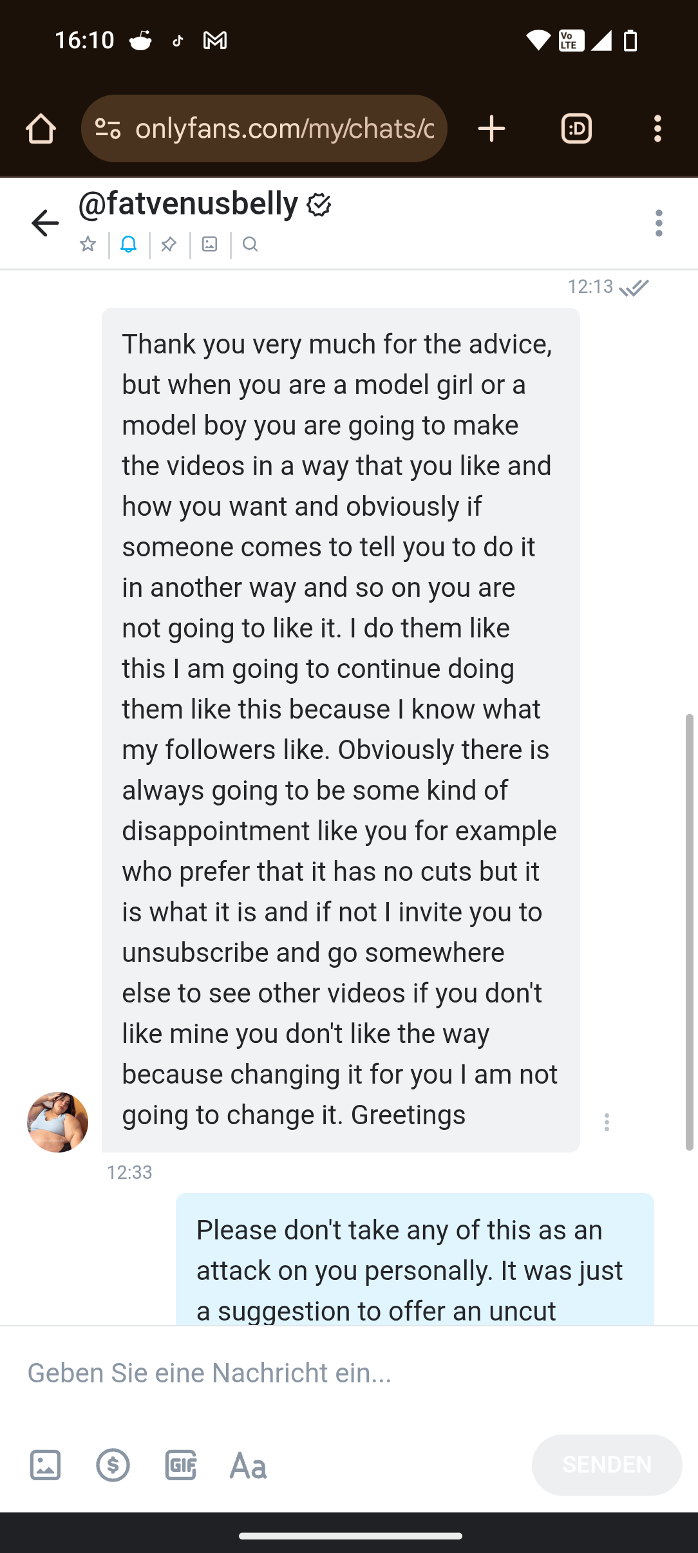Send a tip with dollar icon
Screen dimensions: 698x1553
(x=113, y=1465)
